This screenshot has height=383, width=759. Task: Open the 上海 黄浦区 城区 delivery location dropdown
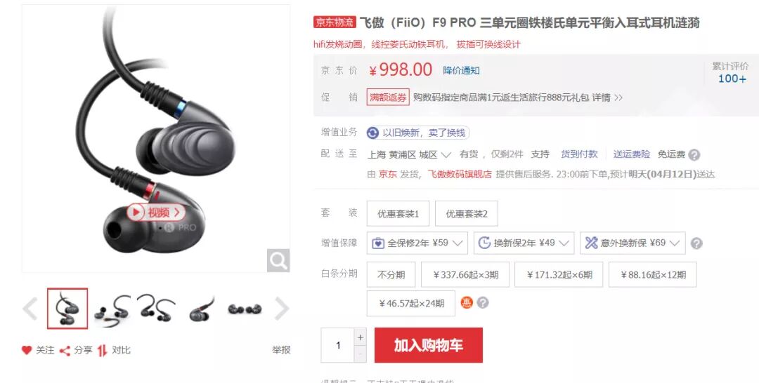click(409, 155)
